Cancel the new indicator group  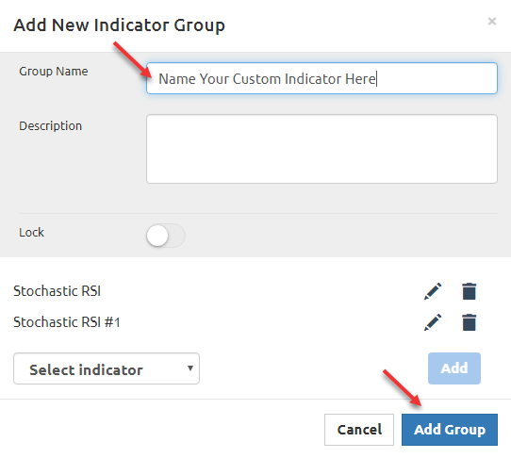[x=359, y=430]
